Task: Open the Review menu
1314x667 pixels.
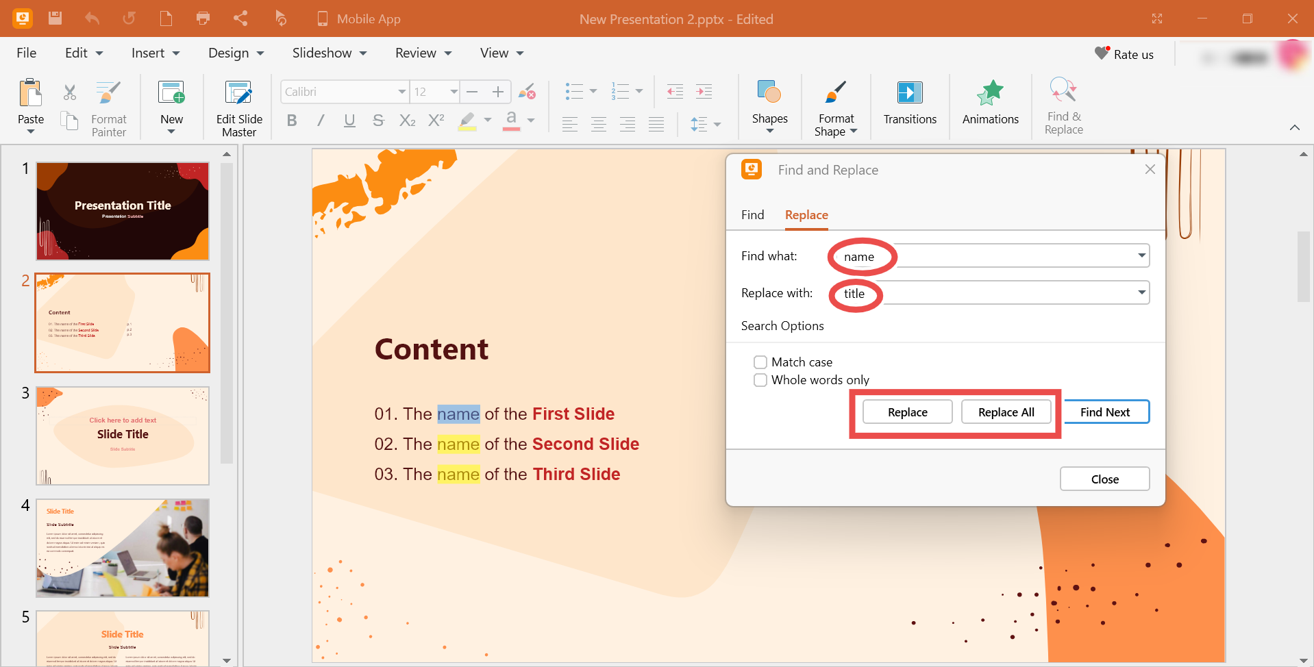Action: (x=423, y=53)
